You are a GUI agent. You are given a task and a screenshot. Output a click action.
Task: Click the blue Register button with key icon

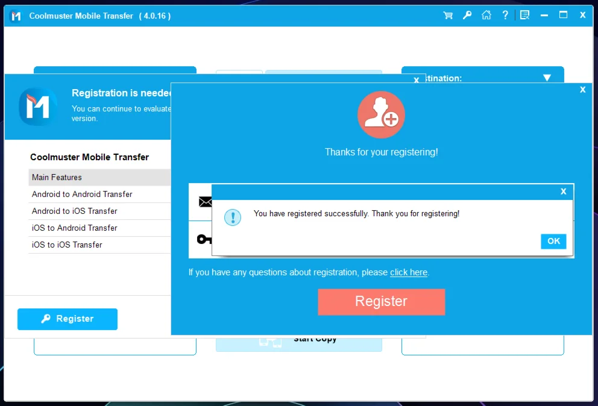[x=68, y=319]
